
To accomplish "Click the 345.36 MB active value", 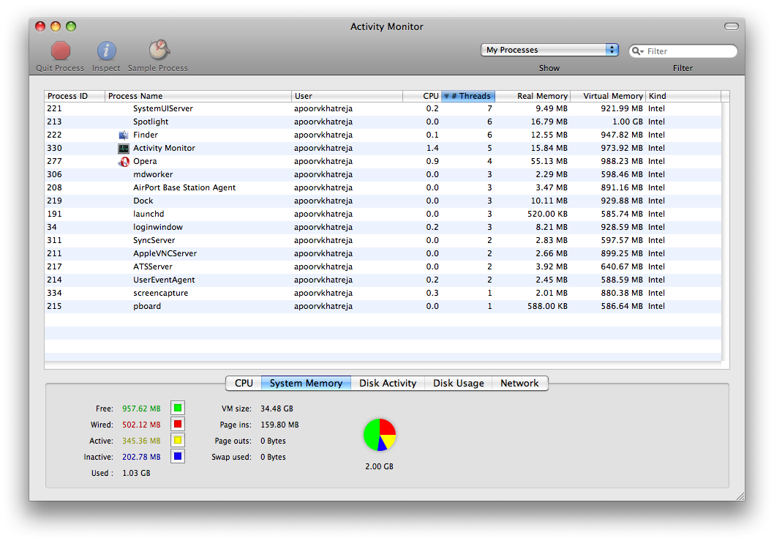I will click(141, 441).
